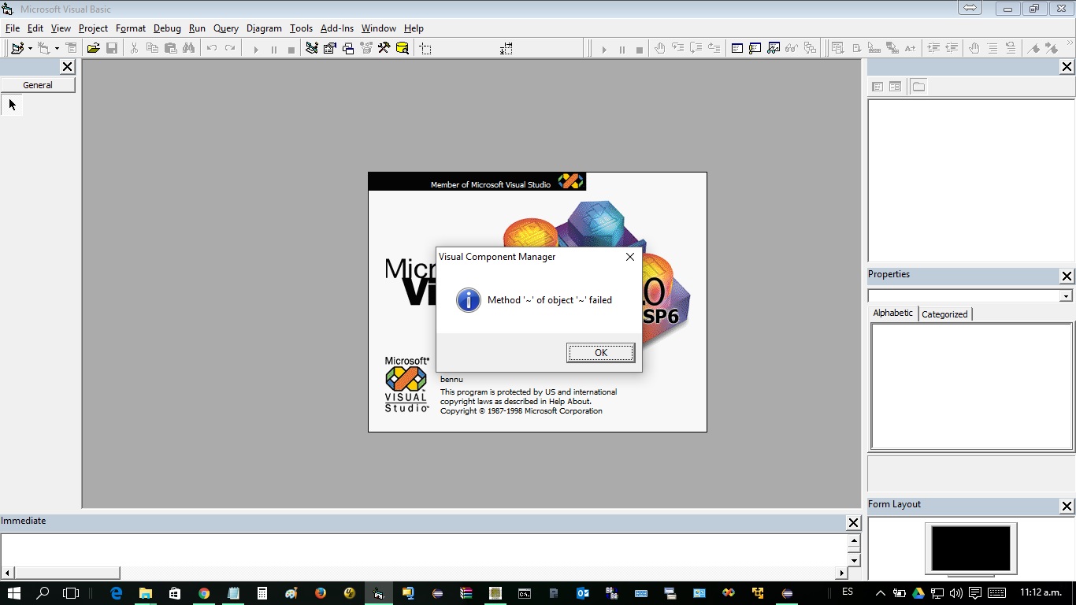
Task: Select the Pointer tool in the toolbox
Action: [x=11, y=104]
